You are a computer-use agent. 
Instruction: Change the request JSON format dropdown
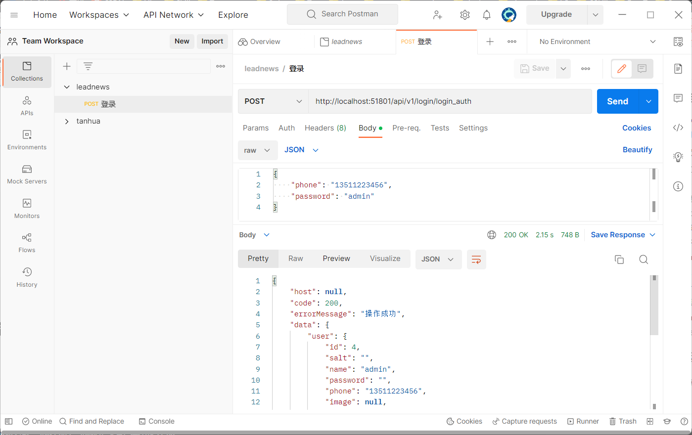click(301, 150)
